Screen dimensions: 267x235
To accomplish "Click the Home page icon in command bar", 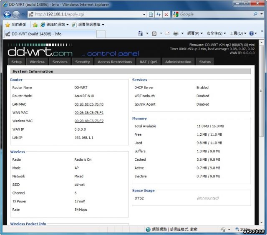I will pos(141,33).
